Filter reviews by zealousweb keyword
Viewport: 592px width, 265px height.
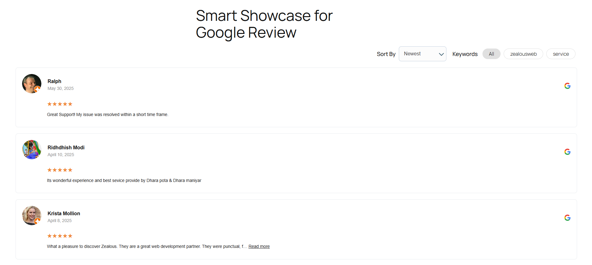[x=523, y=54]
